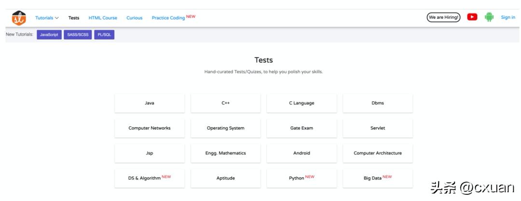Go to the Curious section

135,18
